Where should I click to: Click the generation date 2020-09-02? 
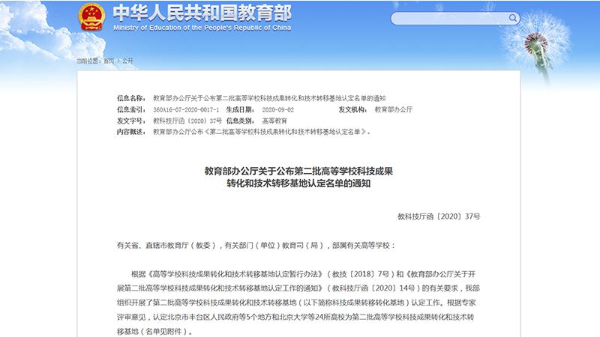278,109
